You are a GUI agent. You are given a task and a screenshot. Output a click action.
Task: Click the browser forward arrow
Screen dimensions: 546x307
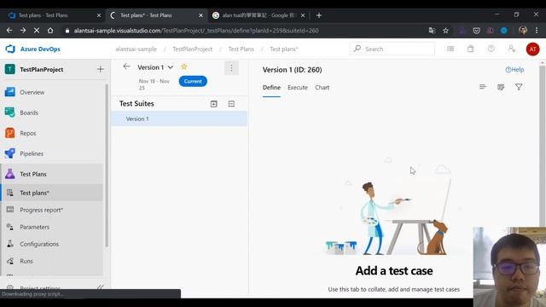pyautogui.click(x=23, y=31)
